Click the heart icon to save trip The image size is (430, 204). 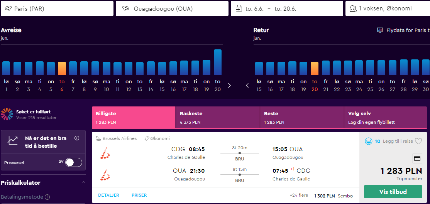click(418, 141)
